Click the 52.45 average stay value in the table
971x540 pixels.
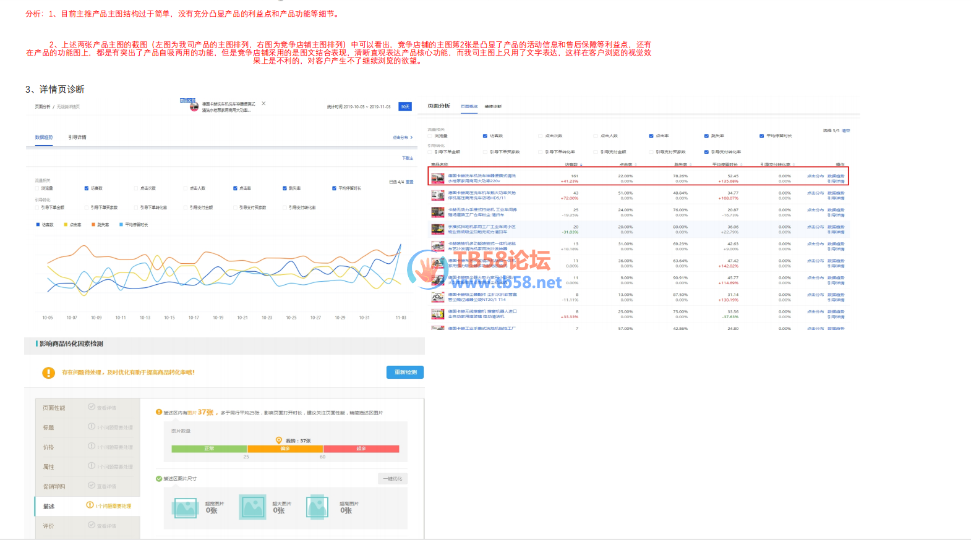[733, 176]
